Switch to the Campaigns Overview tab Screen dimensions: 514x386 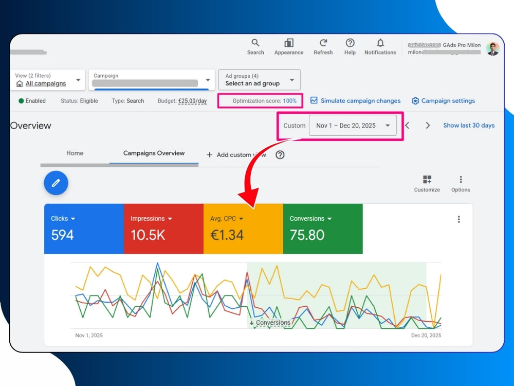(x=154, y=153)
